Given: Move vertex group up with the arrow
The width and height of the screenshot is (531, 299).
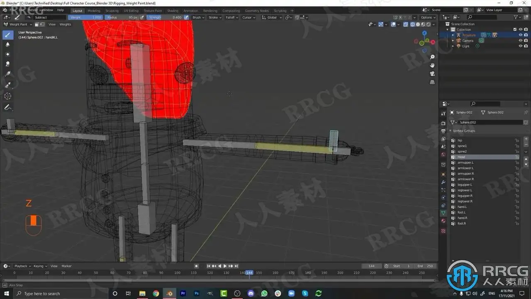Looking at the screenshot, I should point(526,159).
